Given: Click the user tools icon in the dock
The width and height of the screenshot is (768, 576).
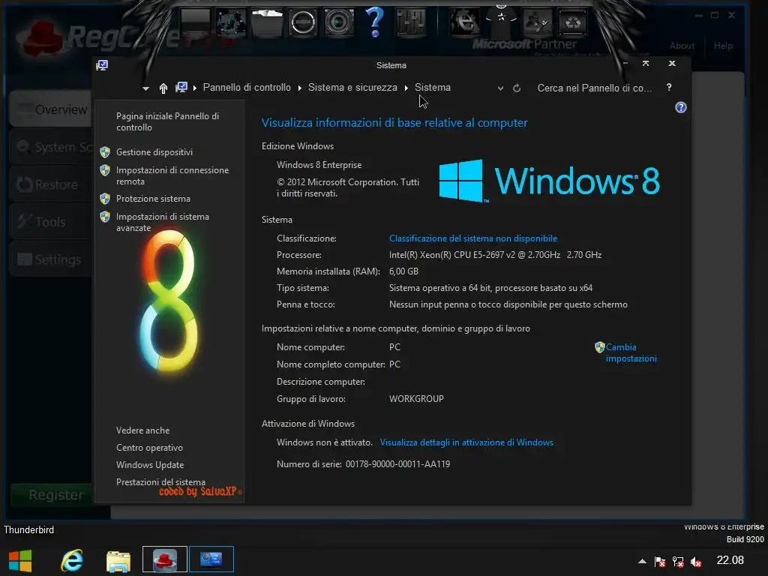Looking at the screenshot, I should [537, 22].
